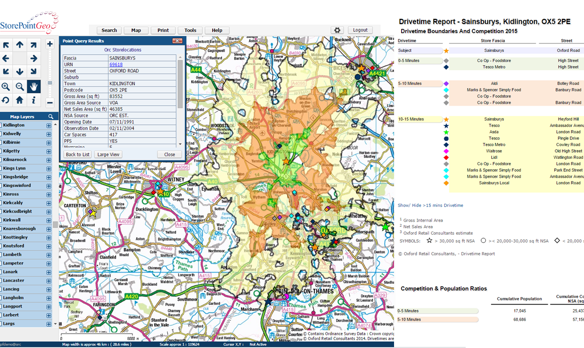This screenshot has height=348, width=584.
Task: Click Show/Hide >15 mins Drivetime link
Action: (430, 206)
